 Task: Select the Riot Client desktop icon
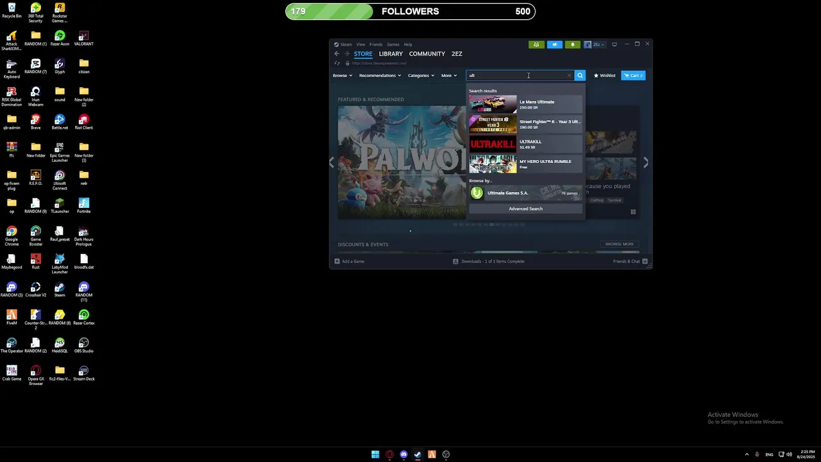pos(83,122)
